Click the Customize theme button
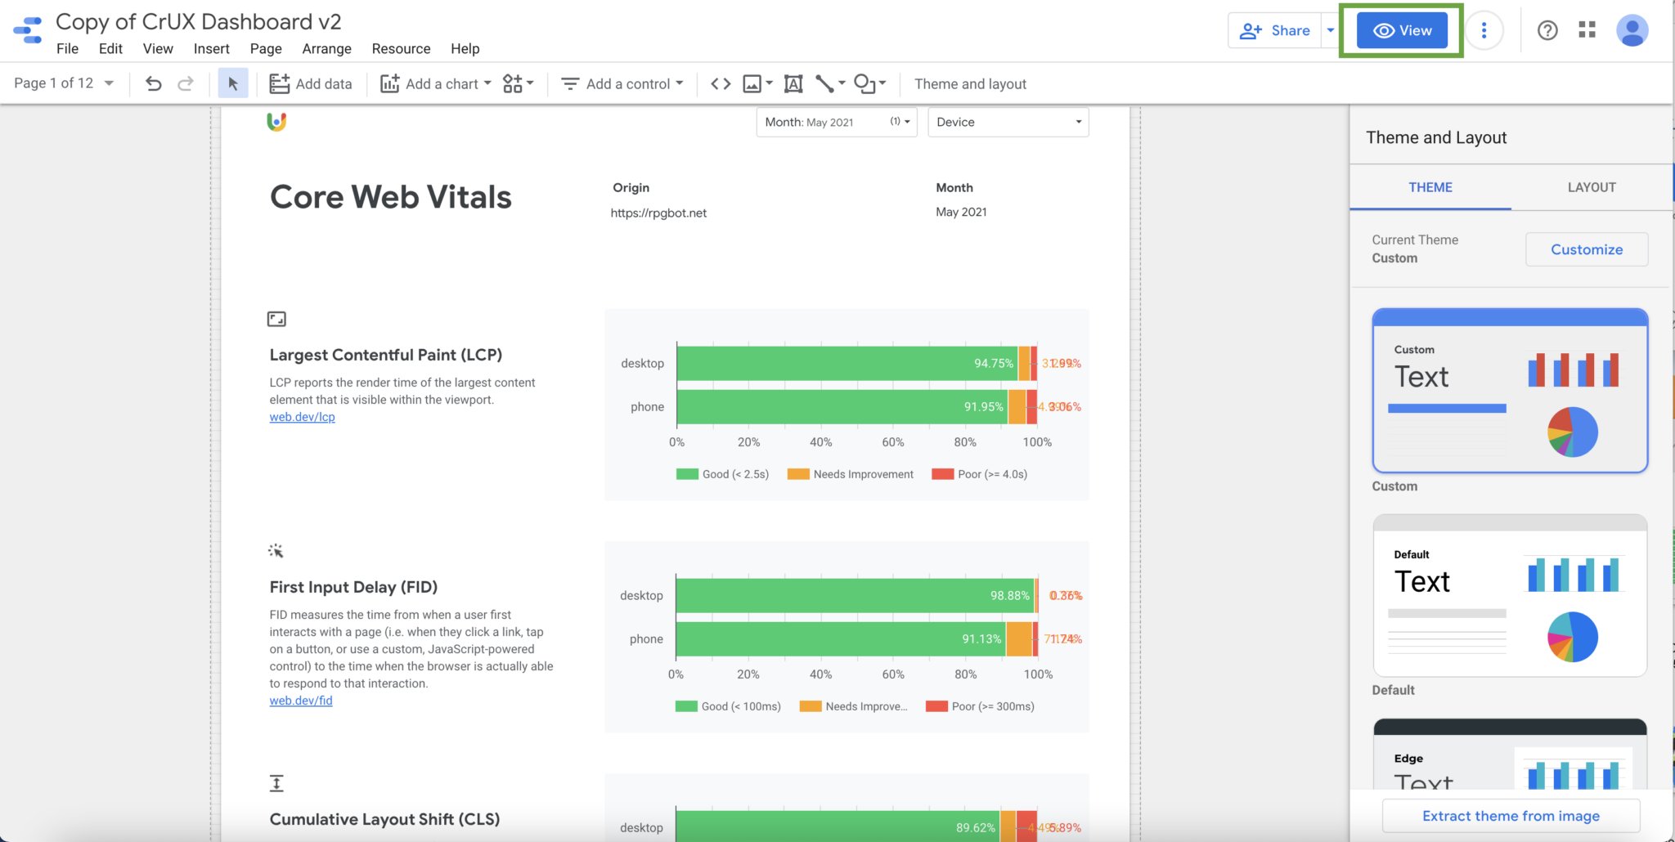Screen dimensions: 1675x842 tap(1587, 249)
